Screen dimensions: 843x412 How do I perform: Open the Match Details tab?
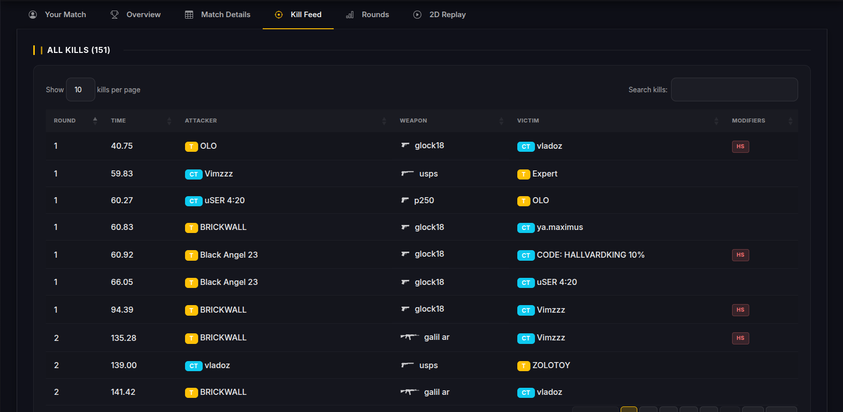(217, 15)
